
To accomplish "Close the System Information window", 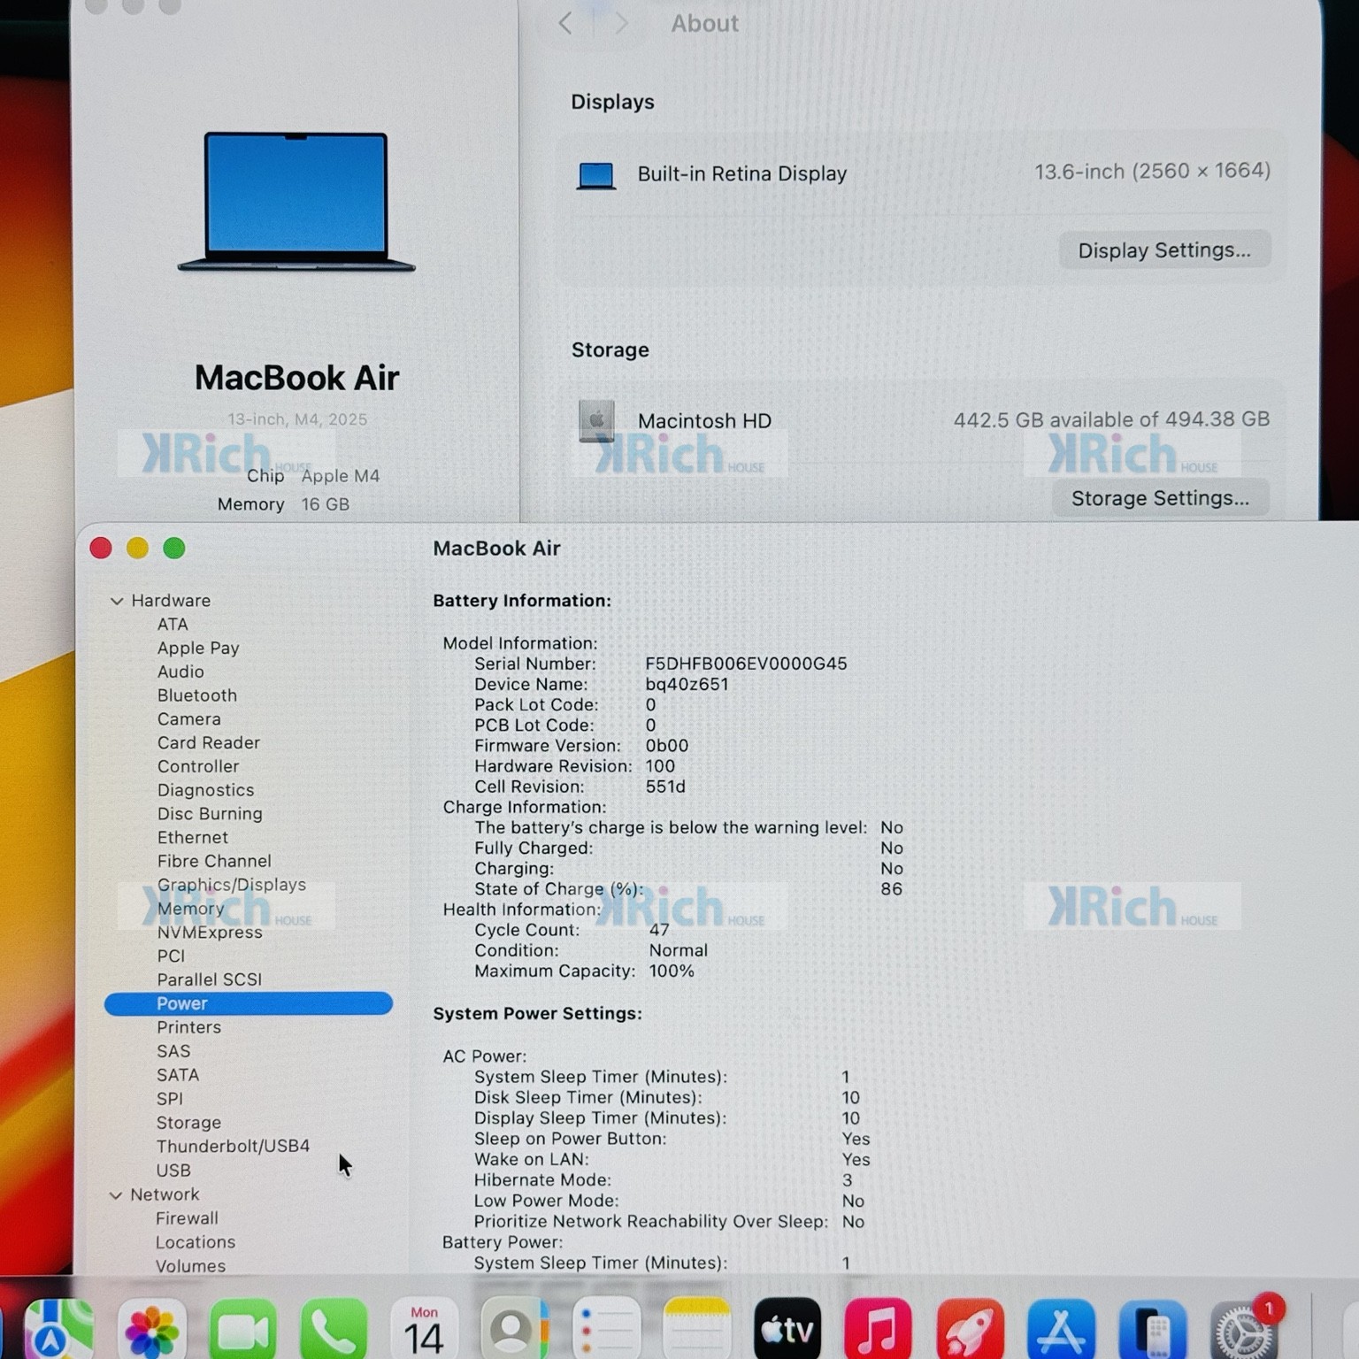I will click(101, 549).
